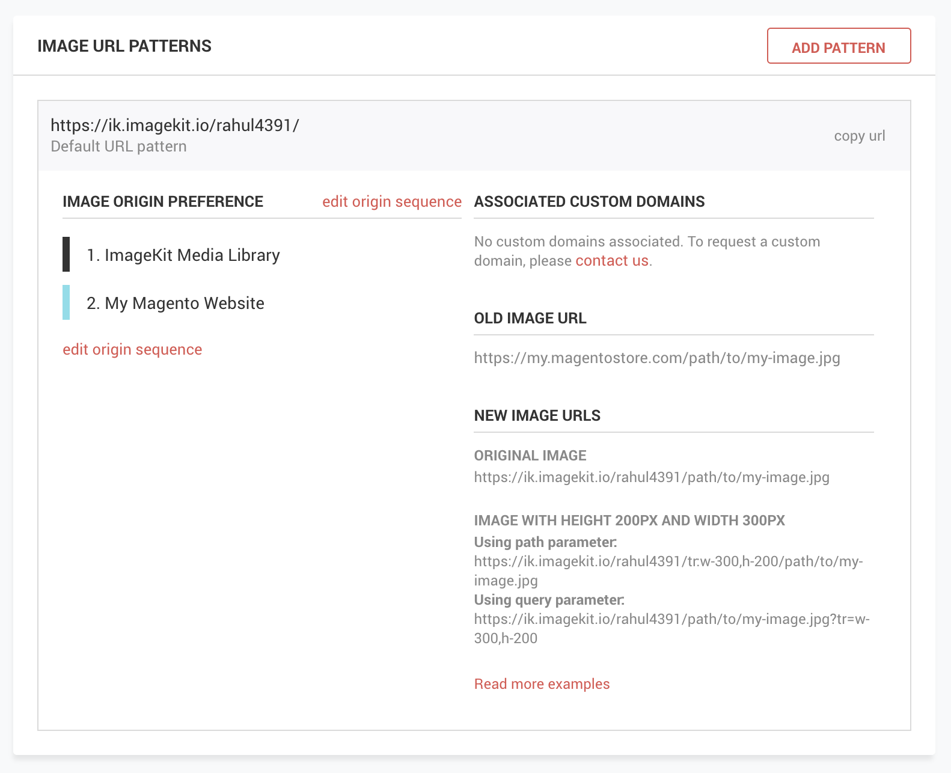Click the Default URL pattern label

[x=118, y=147]
